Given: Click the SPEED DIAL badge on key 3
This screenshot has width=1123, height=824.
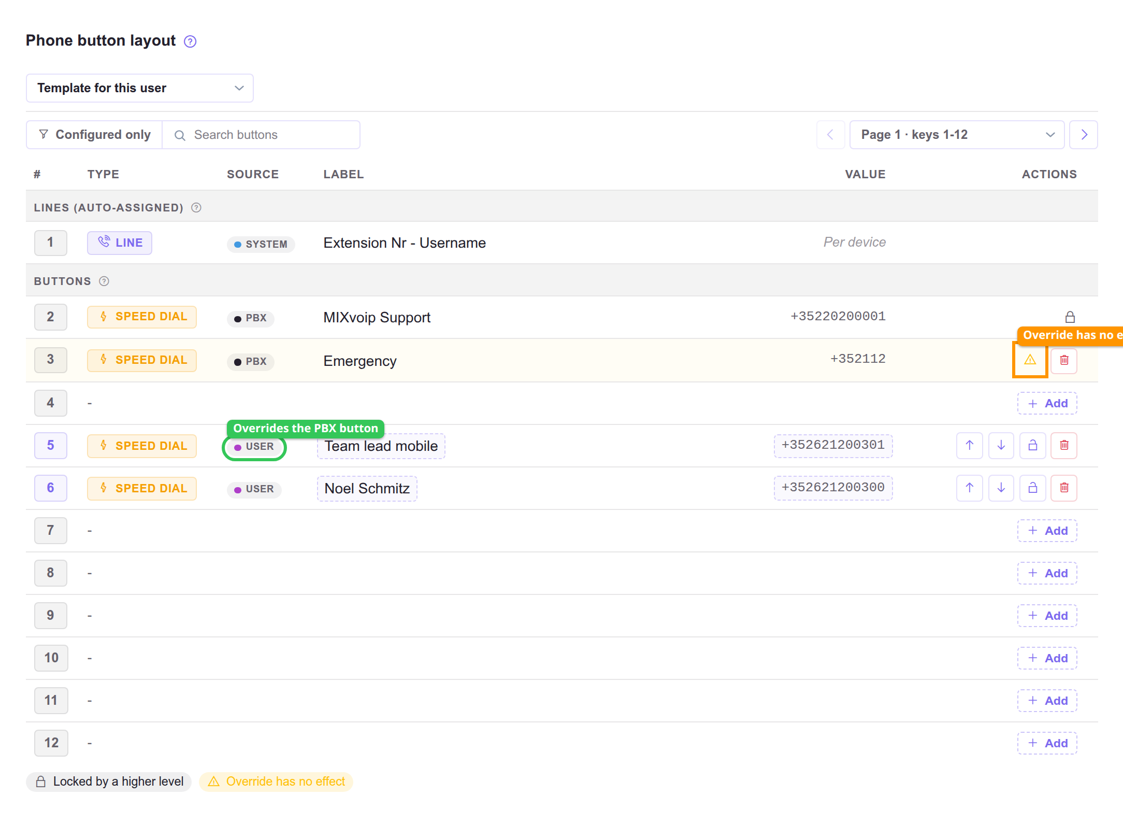Looking at the screenshot, I should 142,360.
